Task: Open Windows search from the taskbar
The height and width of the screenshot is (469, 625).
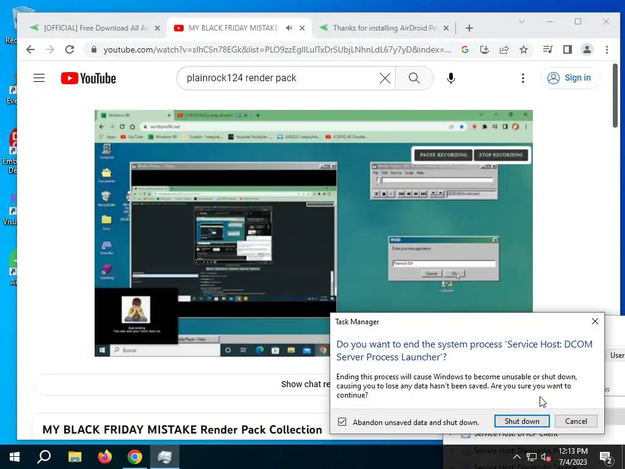Action: (x=44, y=457)
